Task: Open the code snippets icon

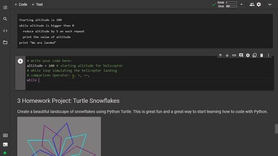Action: 5,31
